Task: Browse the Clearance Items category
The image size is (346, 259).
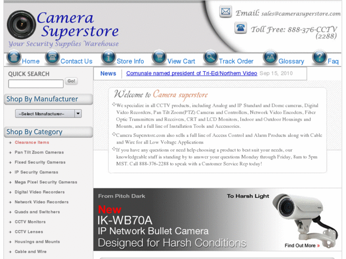Action: click(x=32, y=143)
